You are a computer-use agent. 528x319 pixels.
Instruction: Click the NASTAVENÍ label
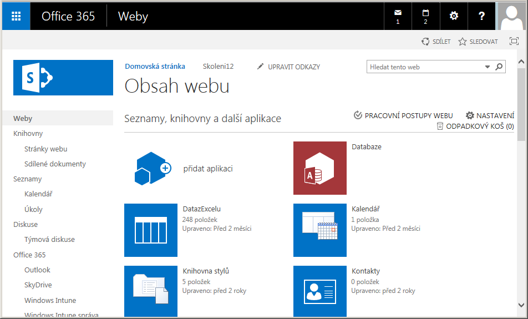(x=495, y=115)
